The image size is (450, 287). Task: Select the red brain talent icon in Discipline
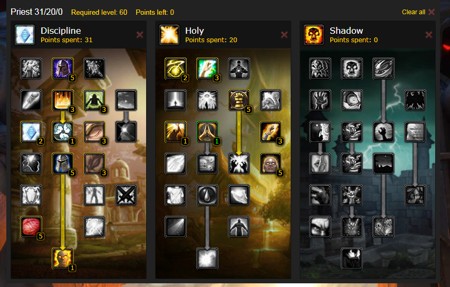31,227
